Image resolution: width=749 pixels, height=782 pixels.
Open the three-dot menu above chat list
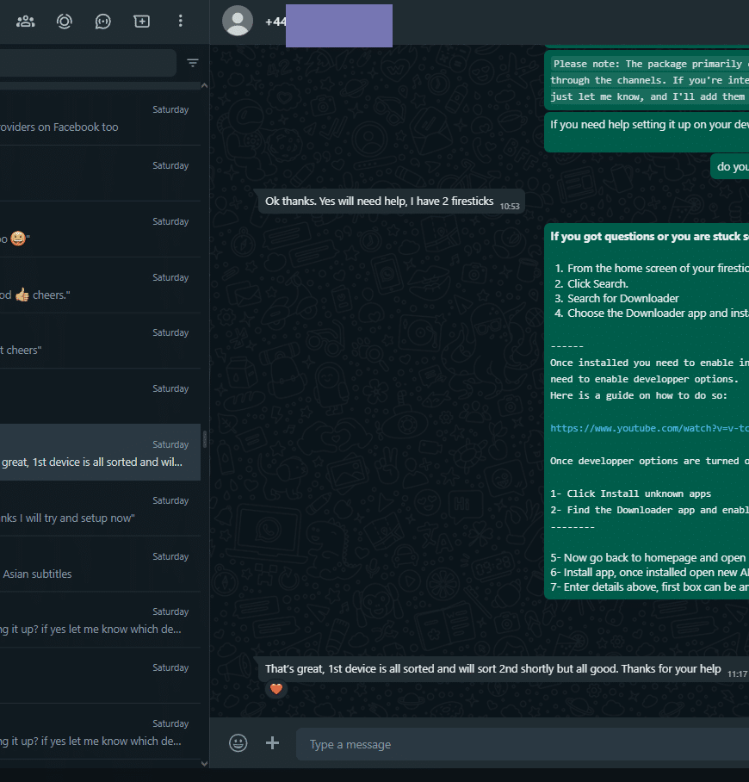click(x=180, y=21)
